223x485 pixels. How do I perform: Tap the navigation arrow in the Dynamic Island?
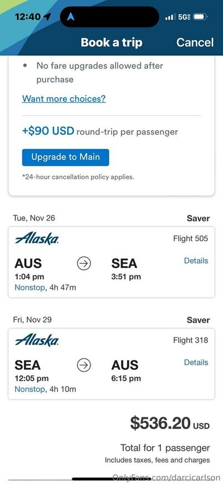71,17
